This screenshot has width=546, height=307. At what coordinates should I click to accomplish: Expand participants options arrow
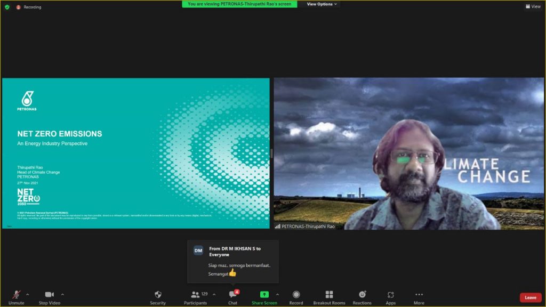[x=214, y=294]
